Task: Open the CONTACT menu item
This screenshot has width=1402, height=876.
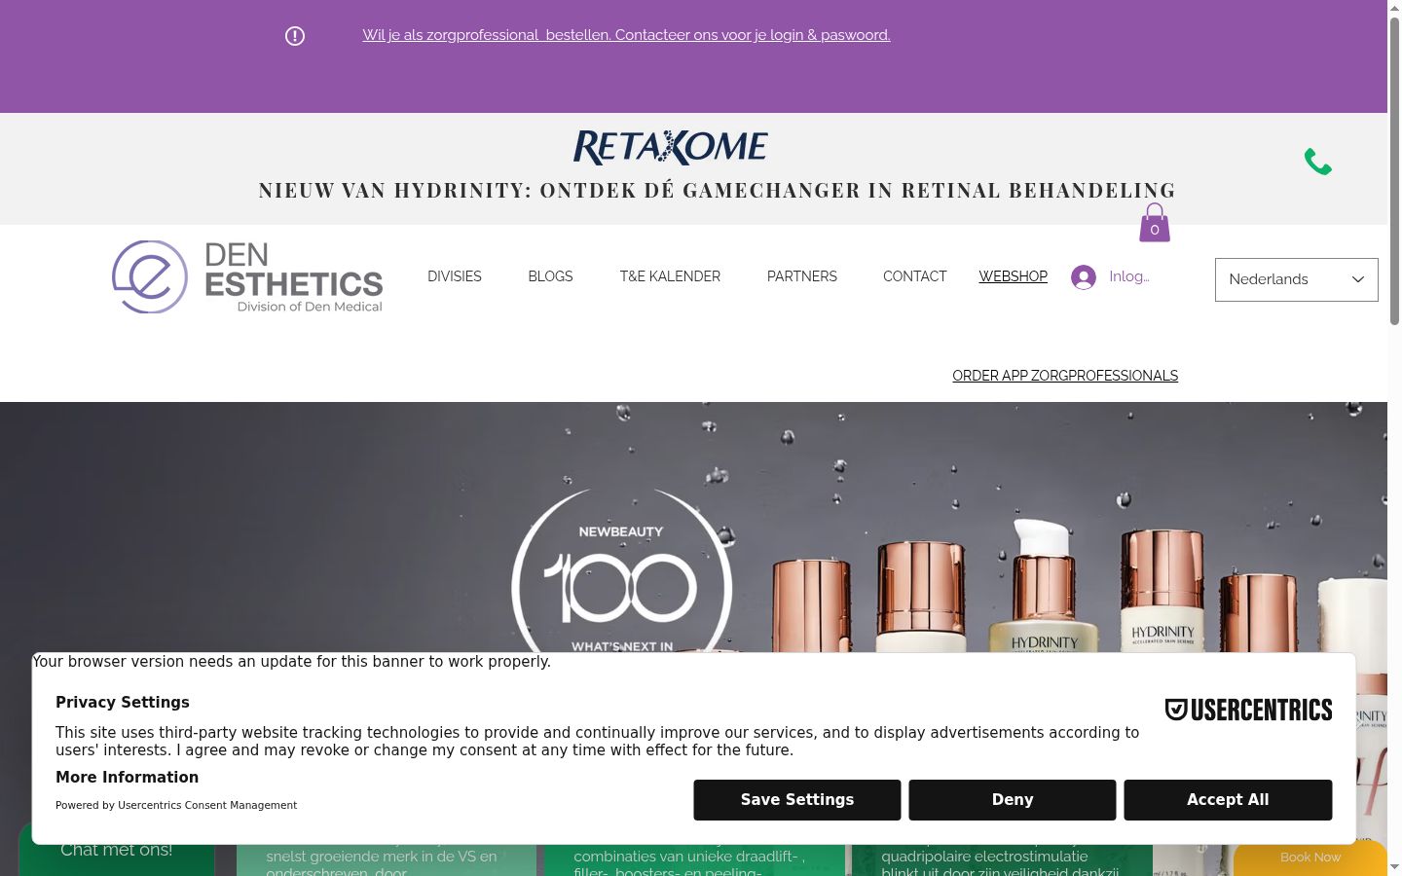Action: click(x=915, y=276)
